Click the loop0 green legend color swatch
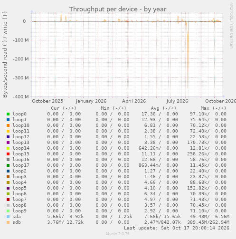The image size is (236, 239). (x=8, y=114)
